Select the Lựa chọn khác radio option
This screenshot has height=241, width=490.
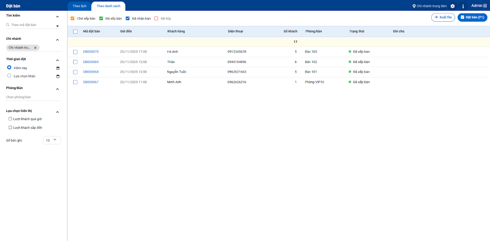9,76
